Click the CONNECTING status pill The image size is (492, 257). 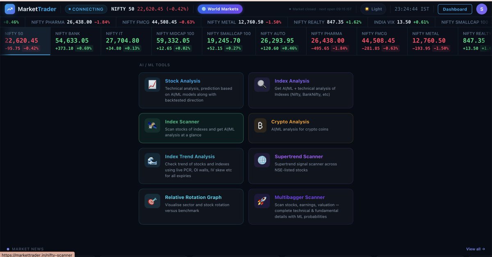click(x=86, y=9)
